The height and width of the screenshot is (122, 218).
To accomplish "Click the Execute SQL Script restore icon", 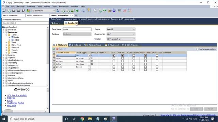I will click(77, 11).
